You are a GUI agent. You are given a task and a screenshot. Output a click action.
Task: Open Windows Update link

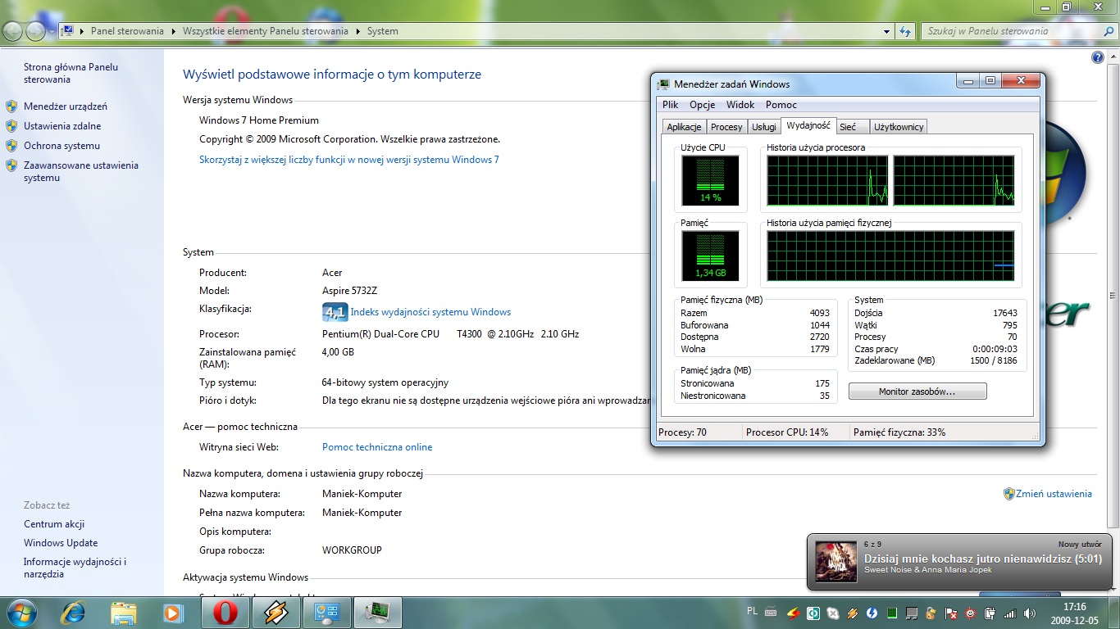pos(61,543)
